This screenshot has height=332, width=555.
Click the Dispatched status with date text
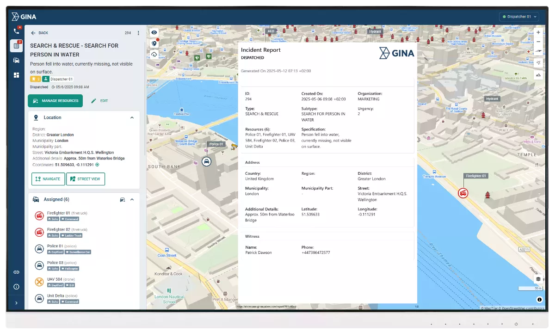[x=60, y=87]
